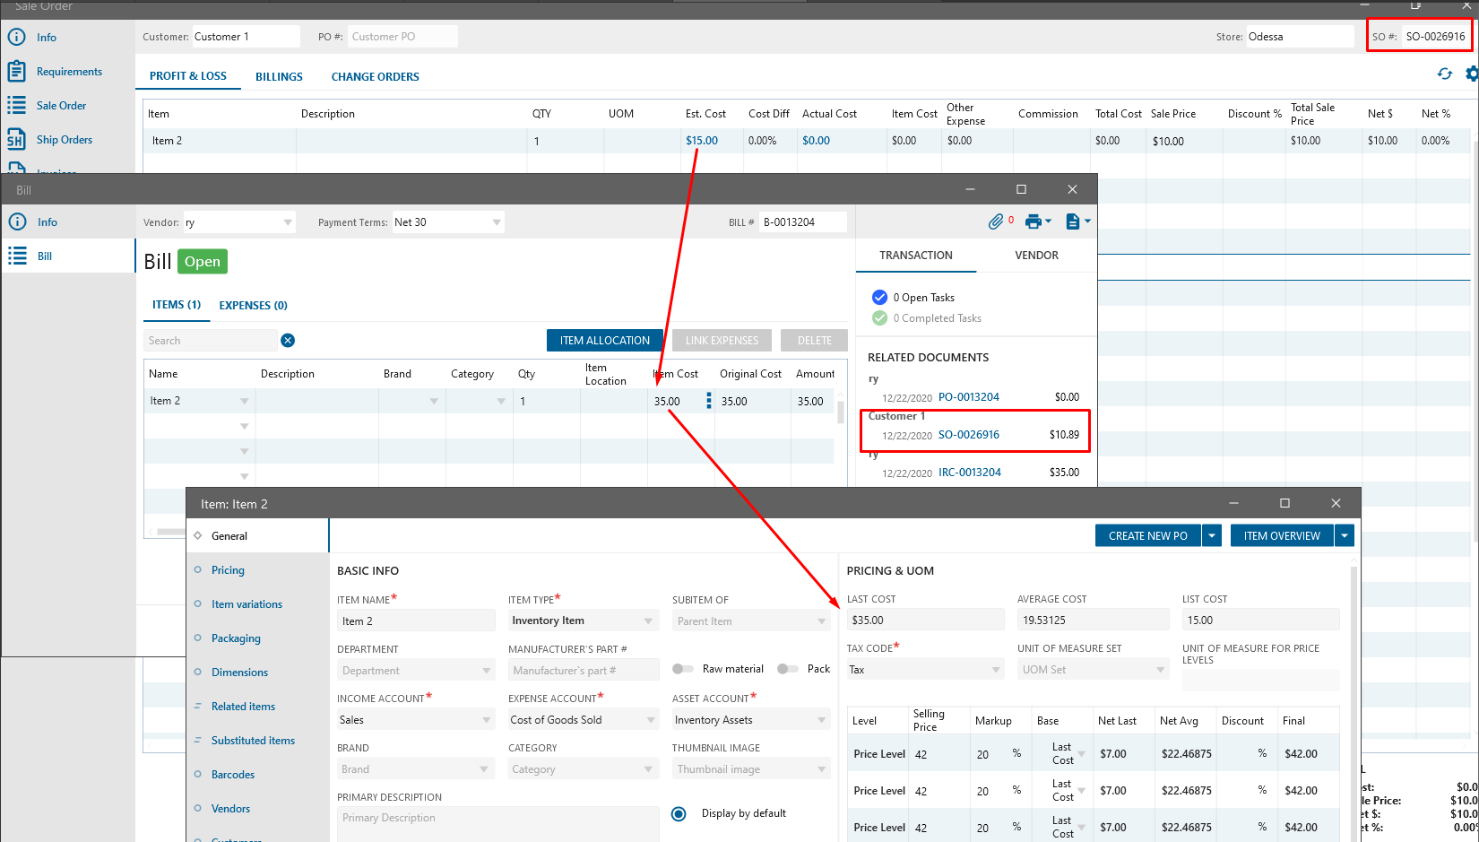Select the Display by default radio button
1479x842 pixels.
pos(679,814)
